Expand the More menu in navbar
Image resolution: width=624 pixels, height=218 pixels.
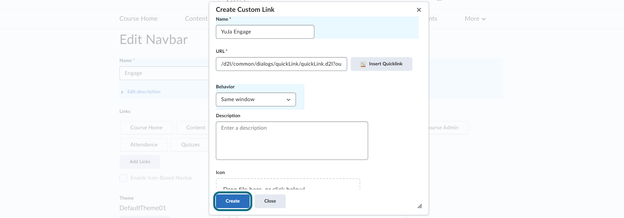click(475, 19)
